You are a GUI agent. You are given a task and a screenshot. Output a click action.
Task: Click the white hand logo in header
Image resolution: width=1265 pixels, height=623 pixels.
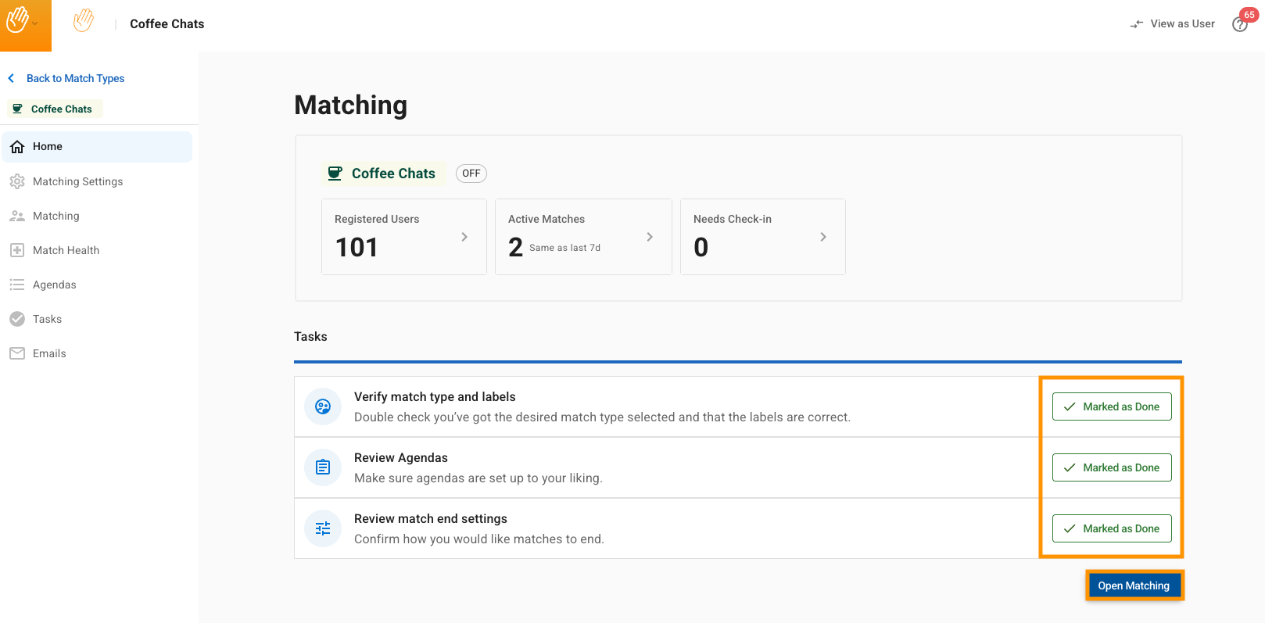(x=84, y=21)
